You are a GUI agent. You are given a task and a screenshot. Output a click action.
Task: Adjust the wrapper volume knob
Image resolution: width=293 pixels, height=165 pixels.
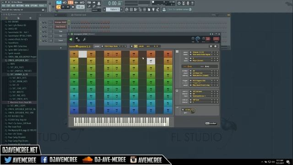pos(198,38)
